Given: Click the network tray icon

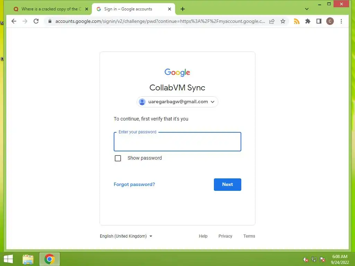Looking at the screenshot, I should coord(314,259).
